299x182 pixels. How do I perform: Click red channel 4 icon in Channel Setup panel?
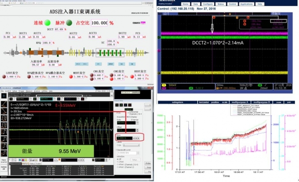pos(130,105)
